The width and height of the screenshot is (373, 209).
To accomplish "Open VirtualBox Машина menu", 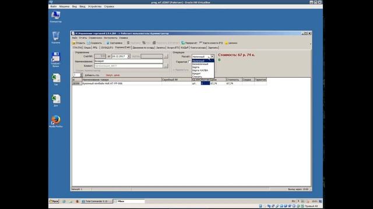I will [64, 6].
